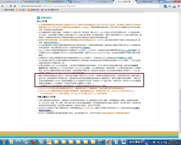Click the vertical scrollbar thumb

tap(180, 111)
